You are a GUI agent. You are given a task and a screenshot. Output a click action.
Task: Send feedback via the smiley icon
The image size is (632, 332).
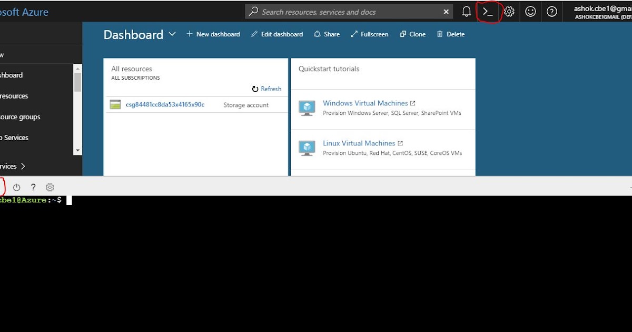pyautogui.click(x=530, y=11)
